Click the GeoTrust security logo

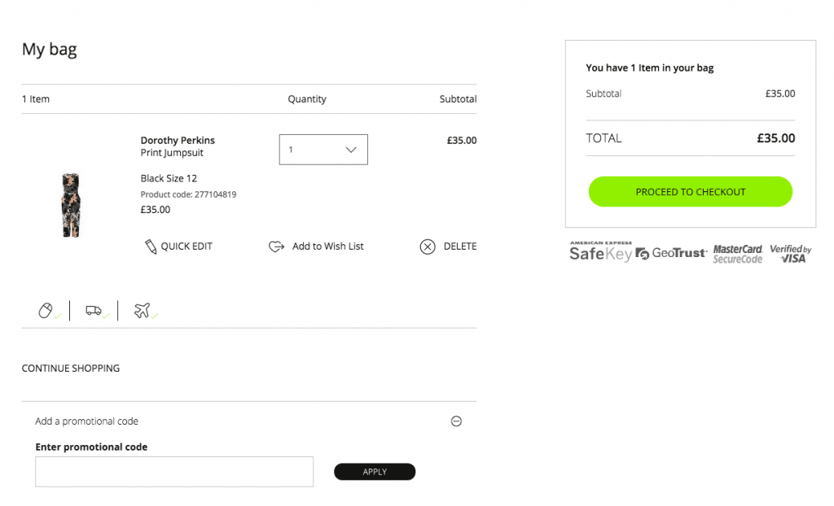671,253
